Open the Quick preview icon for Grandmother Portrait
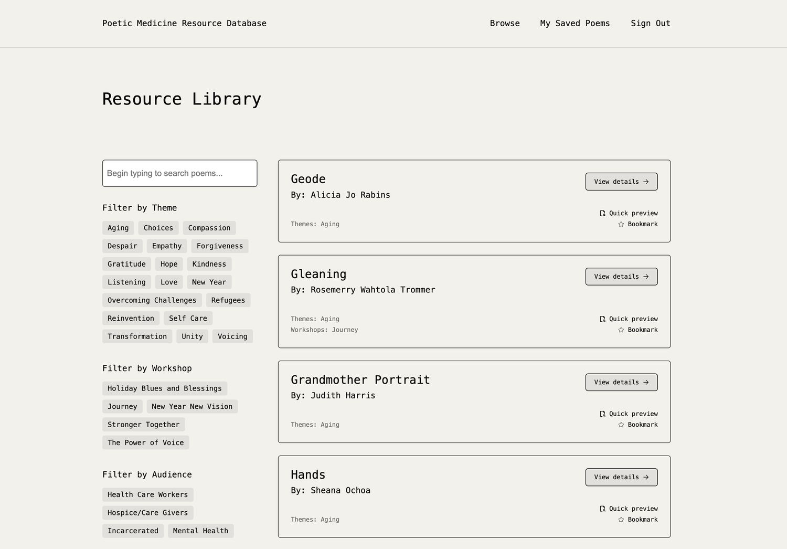This screenshot has height=549, width=787. coord(602,414)
